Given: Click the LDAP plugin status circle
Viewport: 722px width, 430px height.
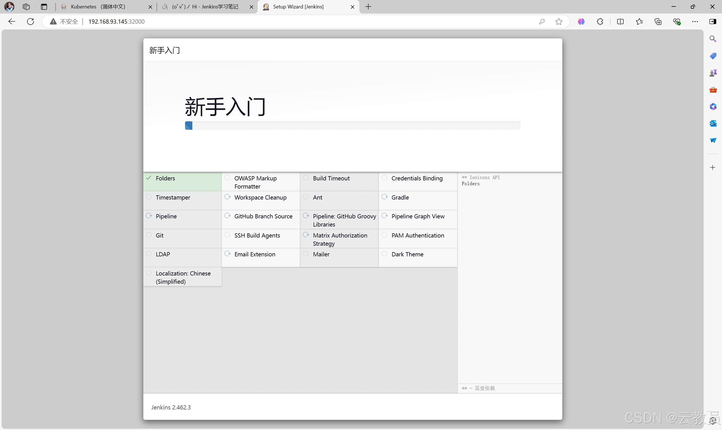Looking at the screenshot, I should tap(149, 254).
